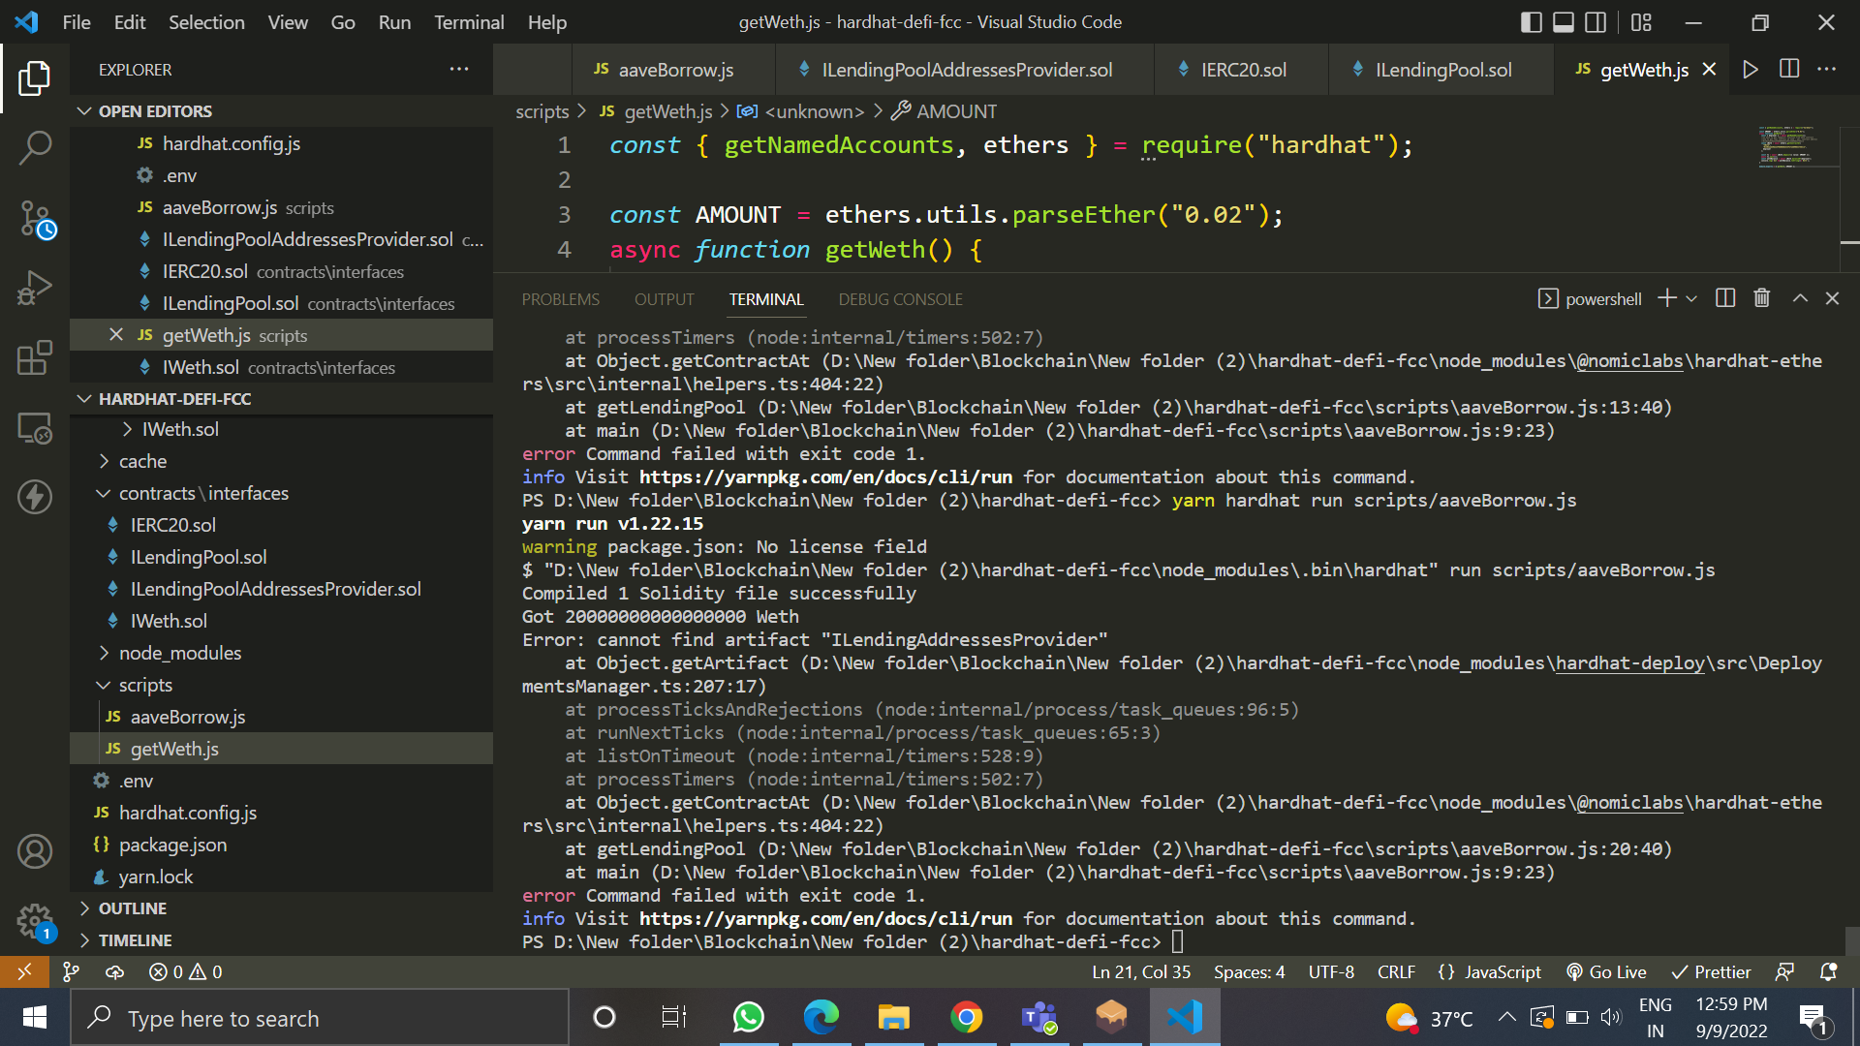Toggle Prettier formatter in status bar

point(1711,971)
